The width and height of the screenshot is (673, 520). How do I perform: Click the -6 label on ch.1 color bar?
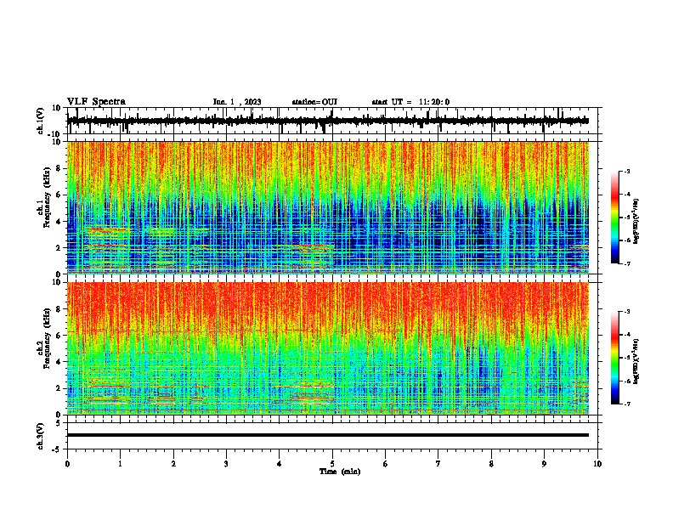click(627, 240)
